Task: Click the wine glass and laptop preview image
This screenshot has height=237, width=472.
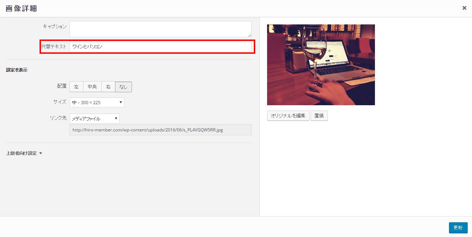Action: pos(321,65)
